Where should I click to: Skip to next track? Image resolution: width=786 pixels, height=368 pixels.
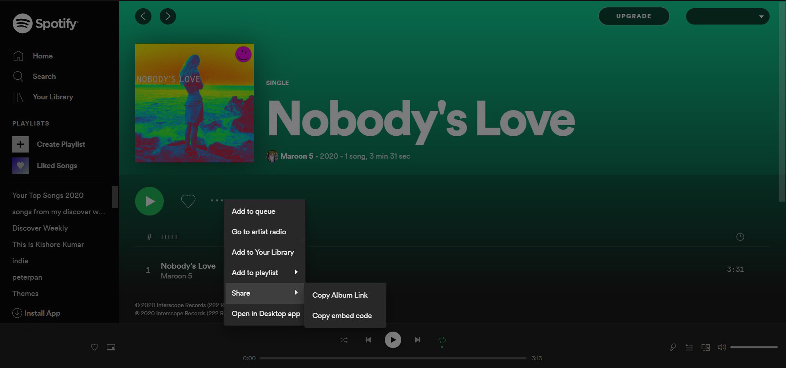[418, 340]
